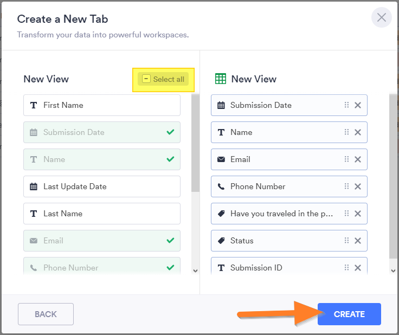Go back with the BACK button
Viewport: 399px width, 335px height.
tap(46, 314)
